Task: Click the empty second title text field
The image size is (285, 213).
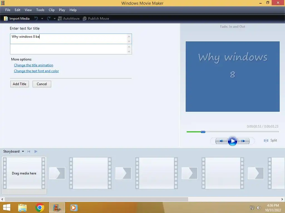Action: [69, 49]
